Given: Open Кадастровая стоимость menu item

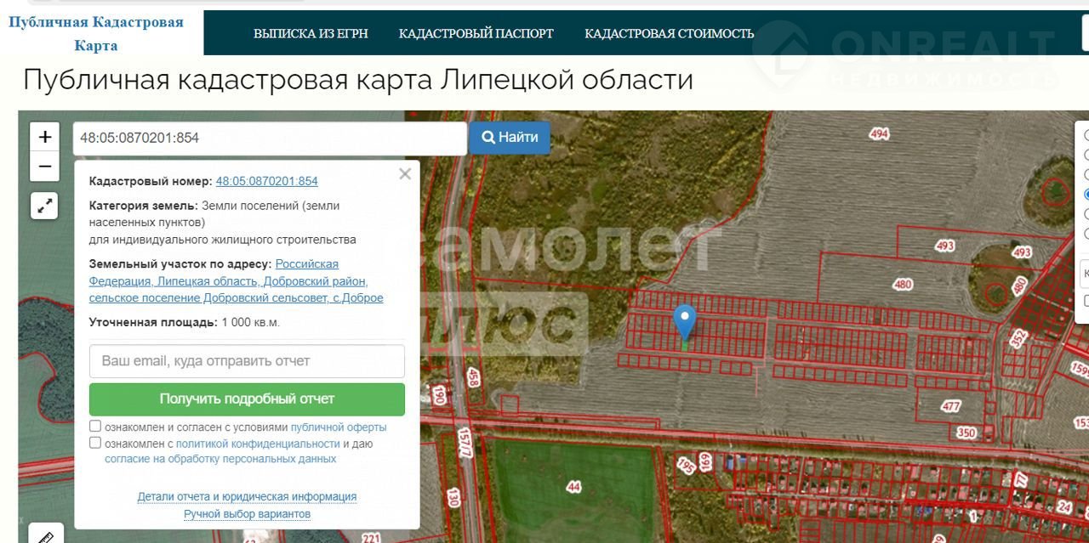Looking at the screenshot, I should click(669, 34).
